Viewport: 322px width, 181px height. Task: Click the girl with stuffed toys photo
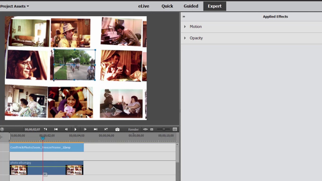[x=70, y=102]
